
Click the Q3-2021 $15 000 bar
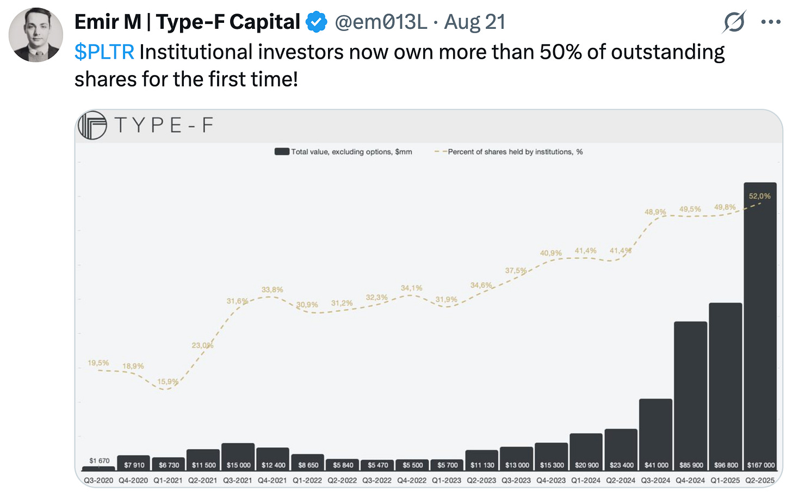238,456
